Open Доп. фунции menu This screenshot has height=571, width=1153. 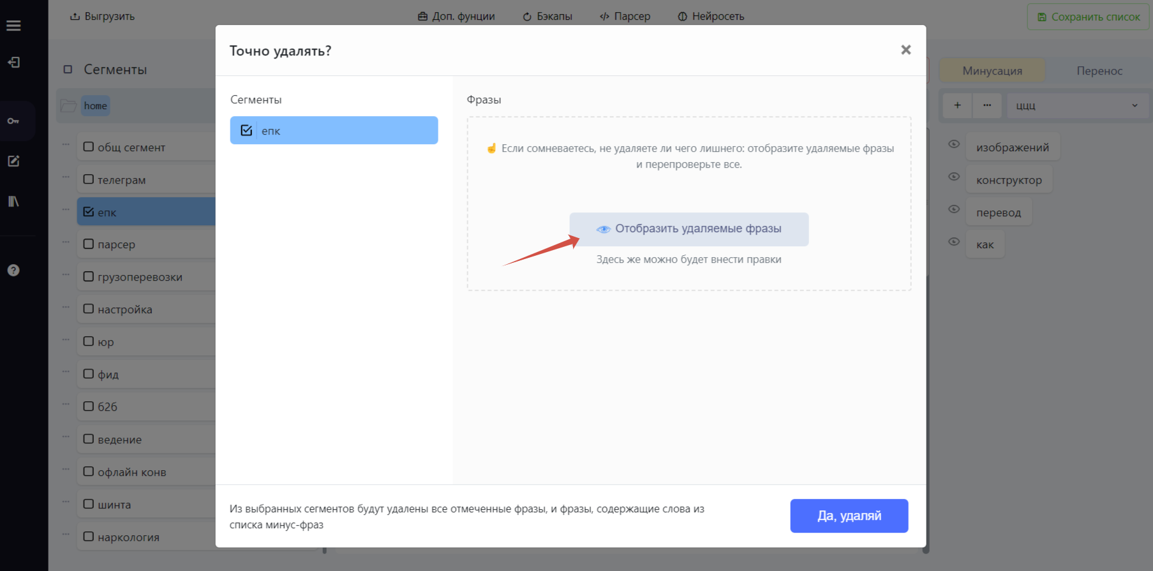pos(456,17)
